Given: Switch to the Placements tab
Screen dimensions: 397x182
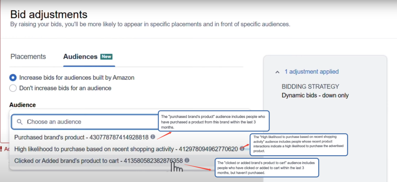Looking at the screenshot, I should tap(28, 56).
